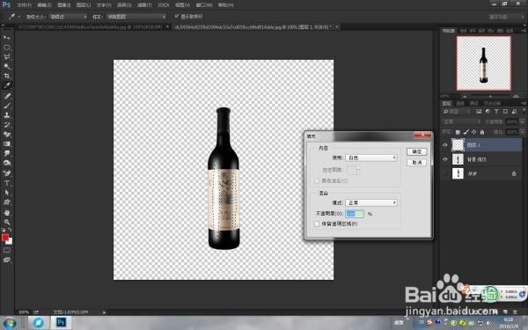
Task: Open Eyedropper tool preset picker arrow
Action: pos(18,17)
